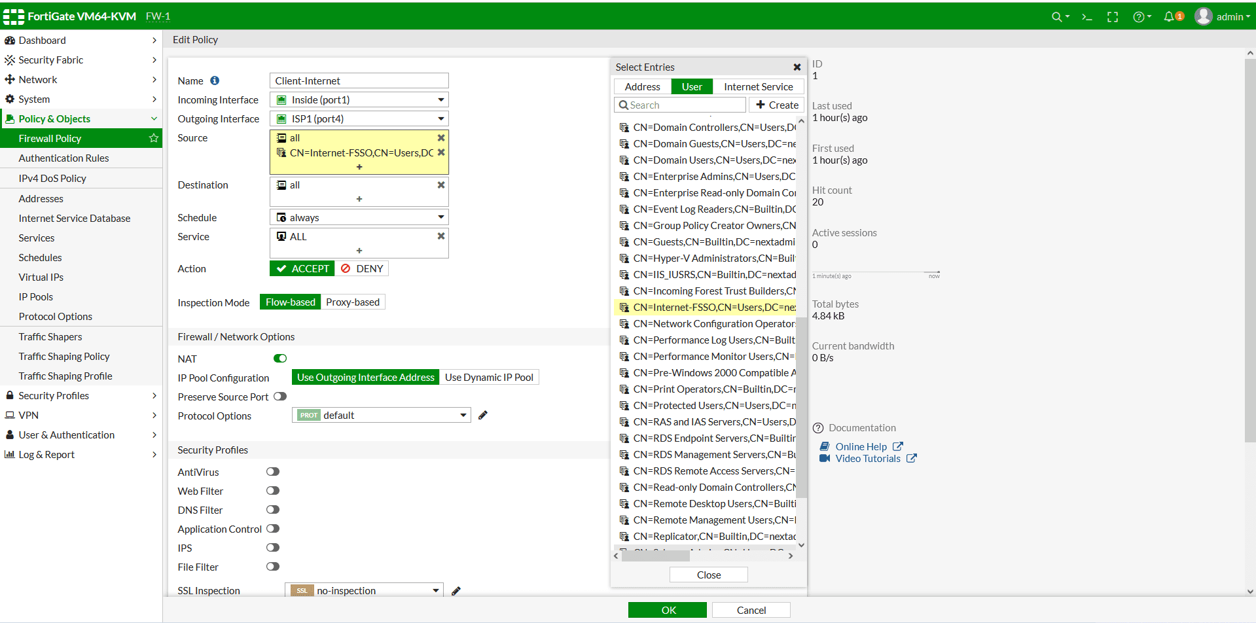The height and width of the screenshot is (623, 1256).
Task: Click the horizontal scrollbar in entries list
Action: (656, 556)
